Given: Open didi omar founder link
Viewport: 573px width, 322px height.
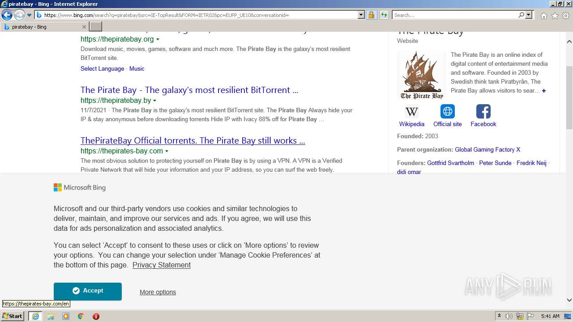Looking at the screenshot, I should pyautogui.click(x=409, y=172).
